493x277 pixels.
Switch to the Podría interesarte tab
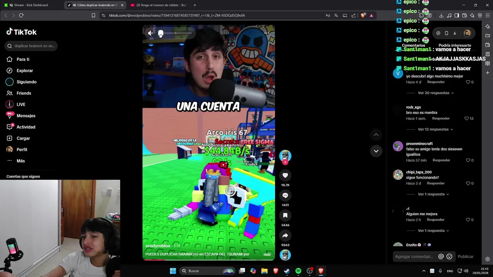(x=454, y=45)
